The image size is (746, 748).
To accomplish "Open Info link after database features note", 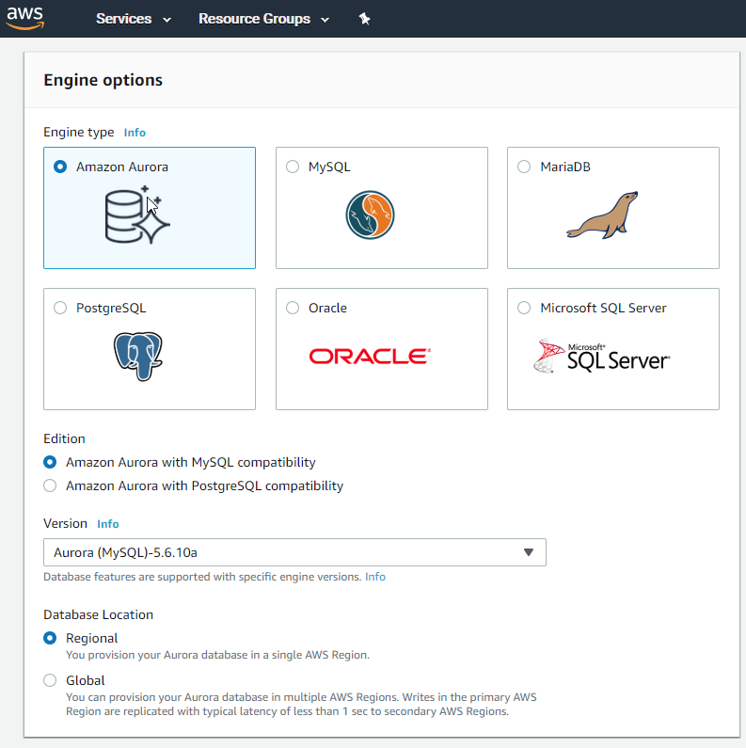I will click(x=375, y=577).
